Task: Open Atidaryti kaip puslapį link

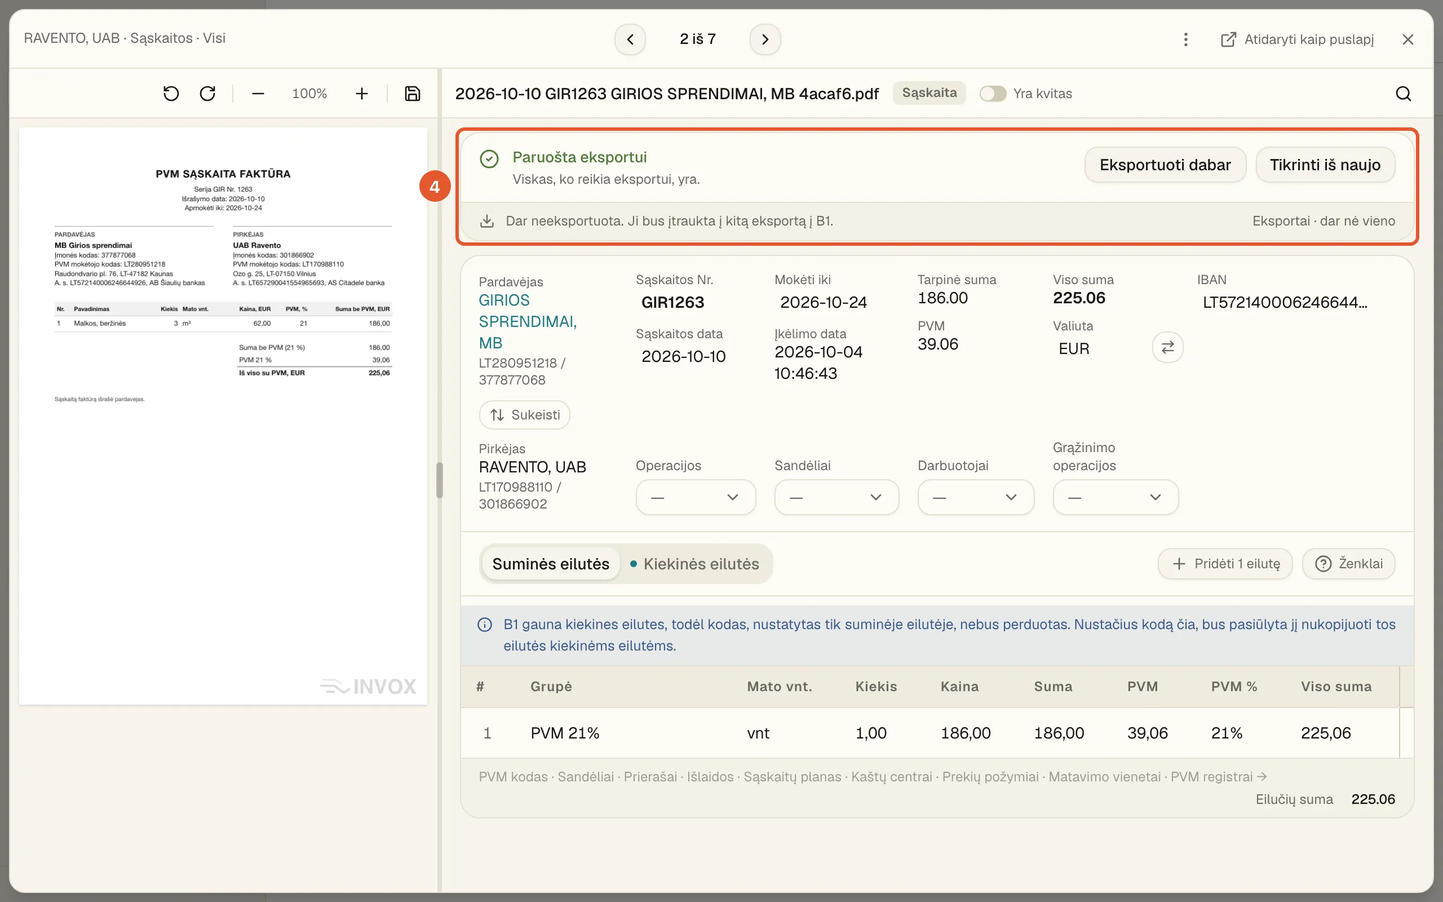Action: coord(1298,39)
